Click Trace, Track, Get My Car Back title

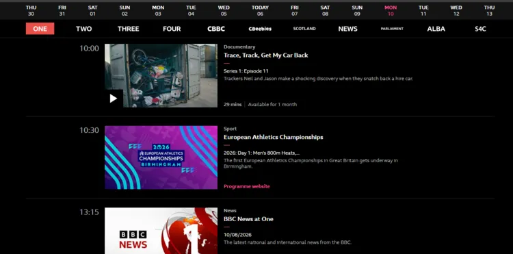265,55
